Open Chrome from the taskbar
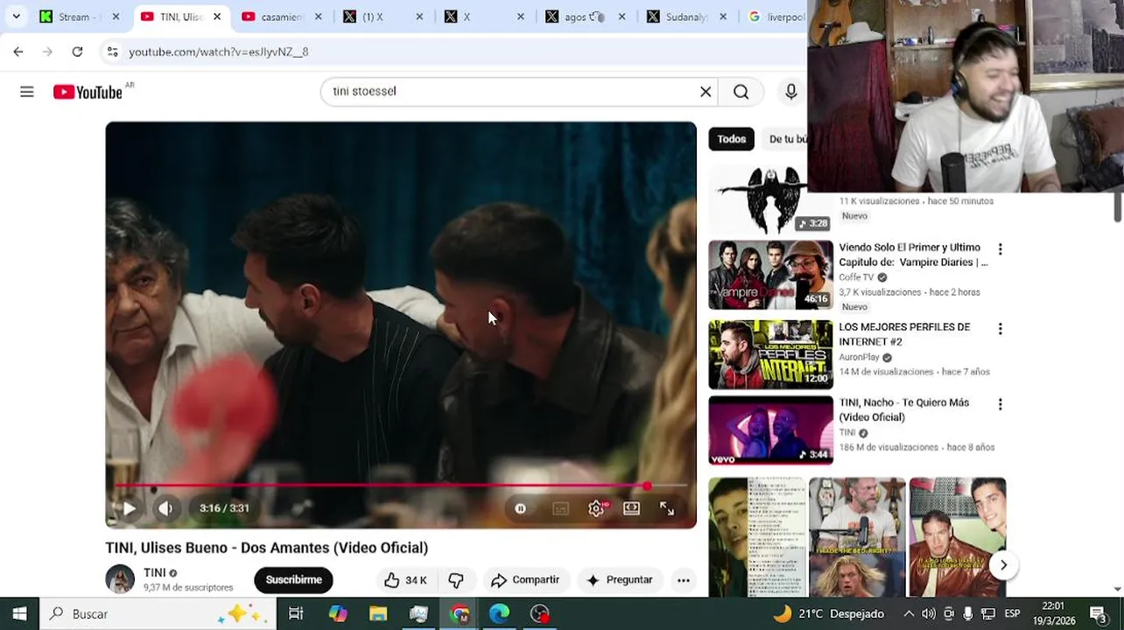Screen dimensions: 1124x630 [460, 613]
